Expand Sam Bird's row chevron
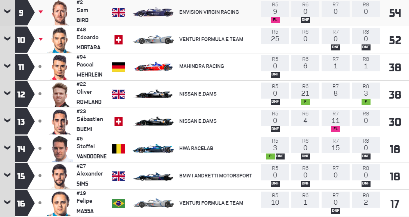The width and height of the screenshot is (409, 217). pos(6,11)
